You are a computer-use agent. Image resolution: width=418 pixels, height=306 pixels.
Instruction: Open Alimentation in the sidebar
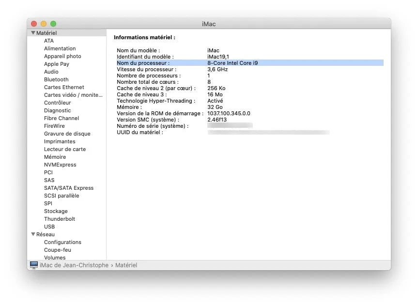60,48
